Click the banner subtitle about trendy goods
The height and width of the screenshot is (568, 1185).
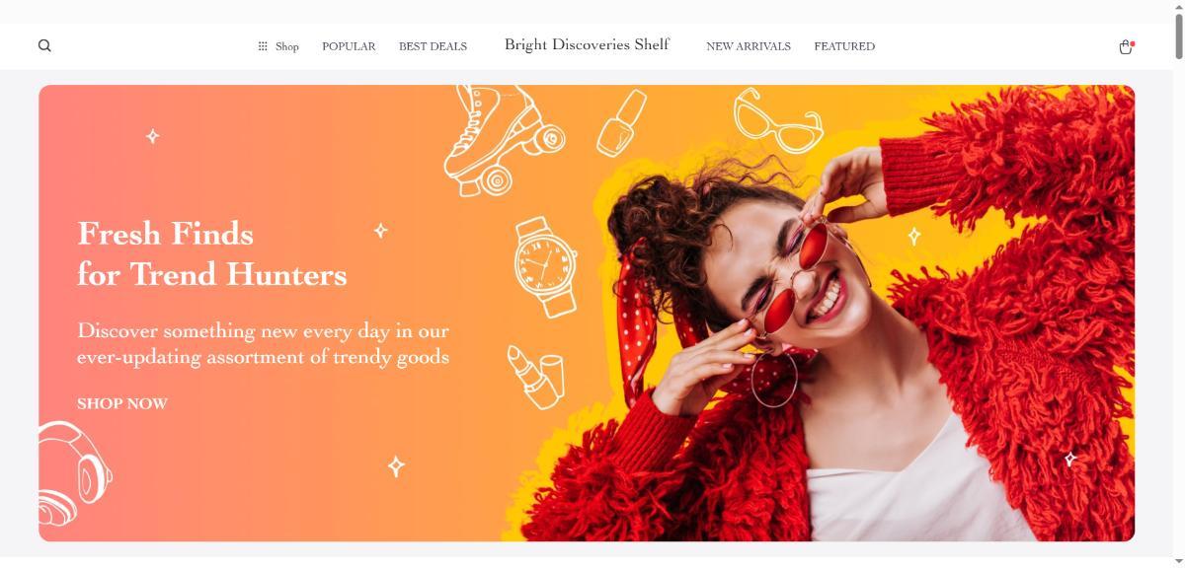264,344
